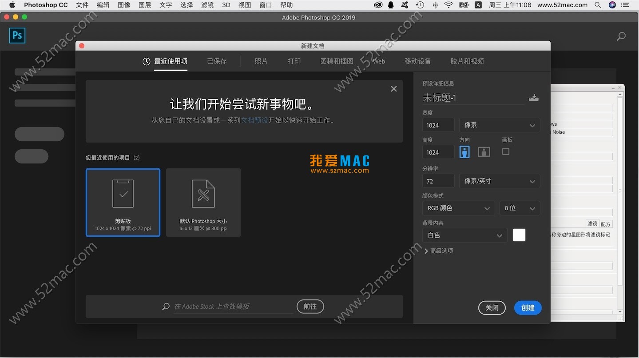Select landscape orientation icon

click(x=484, y=151)
